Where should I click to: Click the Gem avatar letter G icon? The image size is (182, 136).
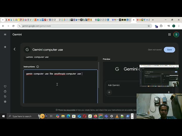pyautogui.click(x=27, y=50)
